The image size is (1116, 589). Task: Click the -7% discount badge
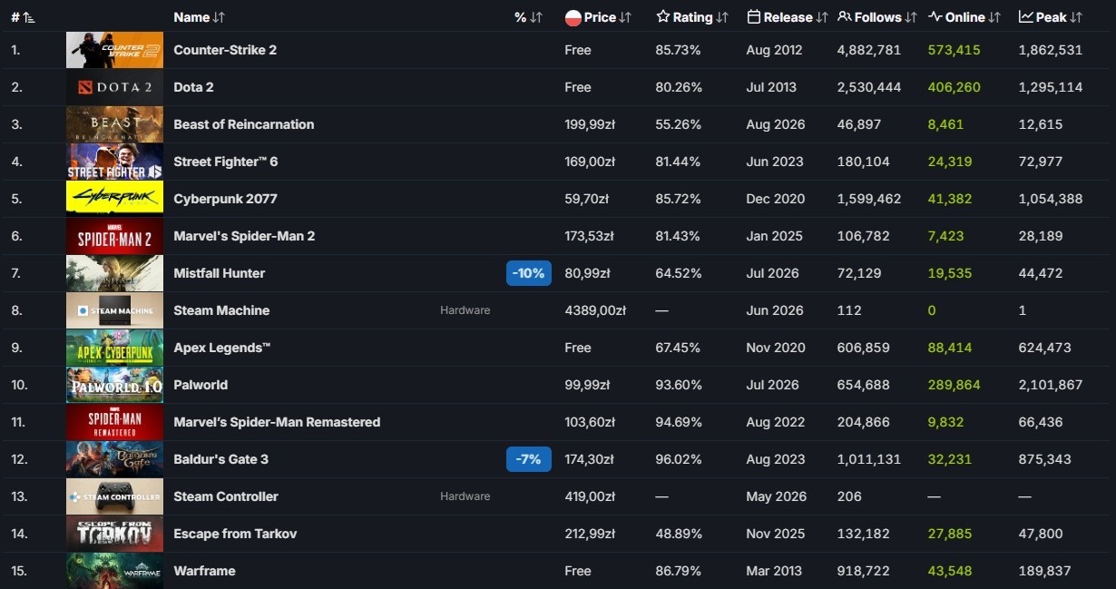[529, 459]
